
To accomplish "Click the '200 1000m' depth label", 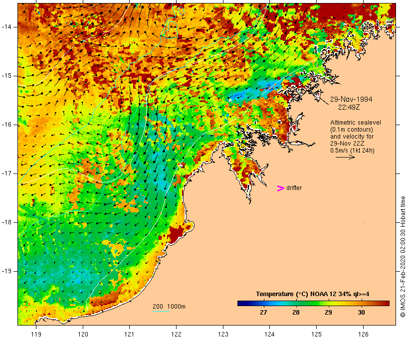I will pyautogui.click(x=169, y=307).
